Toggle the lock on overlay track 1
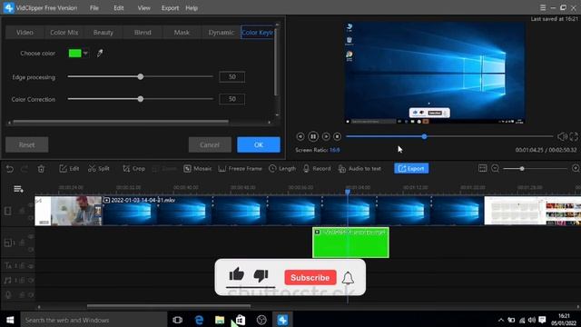The width and height of the screenshot is (581, 327). point(22,243)
